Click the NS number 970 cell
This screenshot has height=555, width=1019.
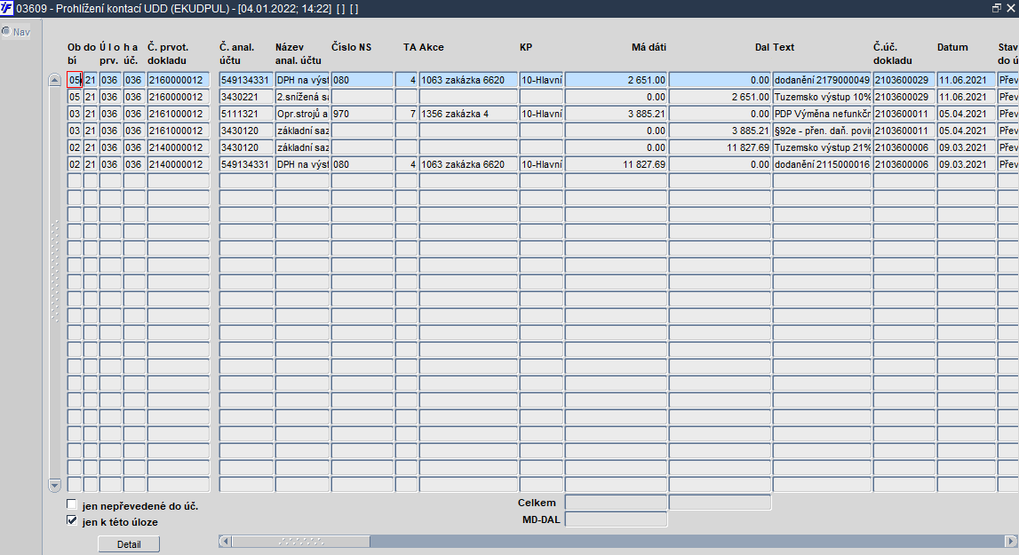[x=362, y=114]
